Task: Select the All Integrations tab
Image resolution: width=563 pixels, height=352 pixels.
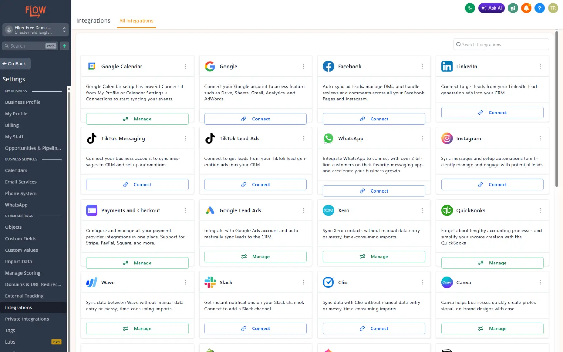Action: pos(136,21)
